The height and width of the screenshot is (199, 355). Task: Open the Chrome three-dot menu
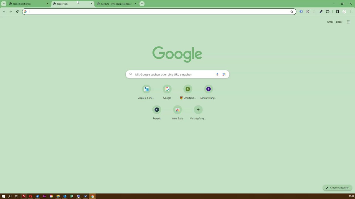tap(351, 12)
